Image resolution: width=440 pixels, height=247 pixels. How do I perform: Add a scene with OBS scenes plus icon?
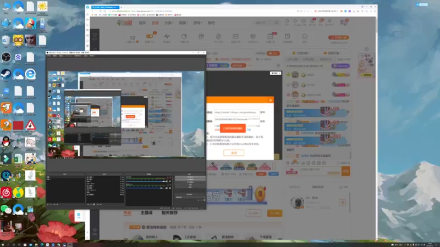point(48,204)
